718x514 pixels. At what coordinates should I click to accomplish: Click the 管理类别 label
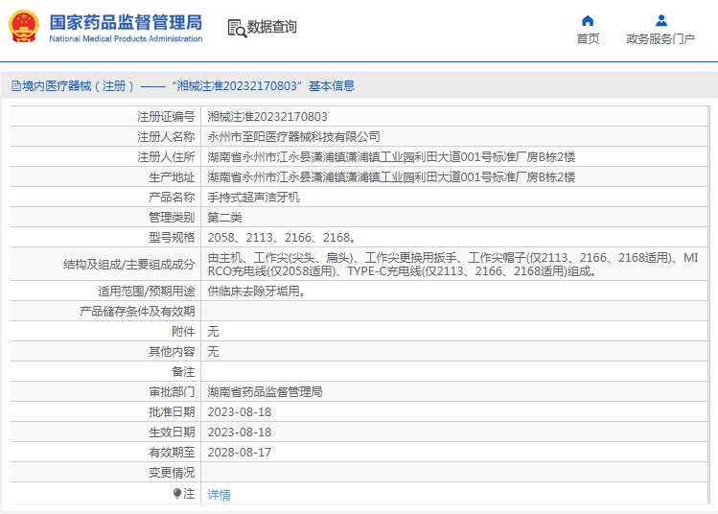(x=172, y=218)
